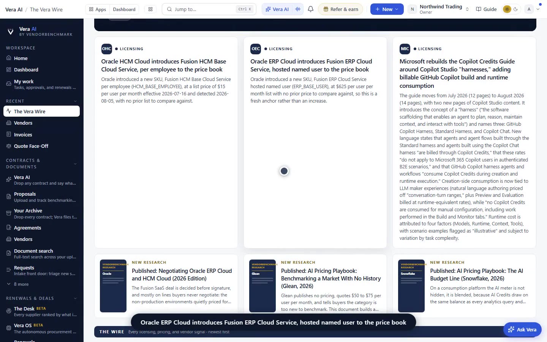Click the Vera OS chip icon
547x342 pixels.
coord(9,328)
